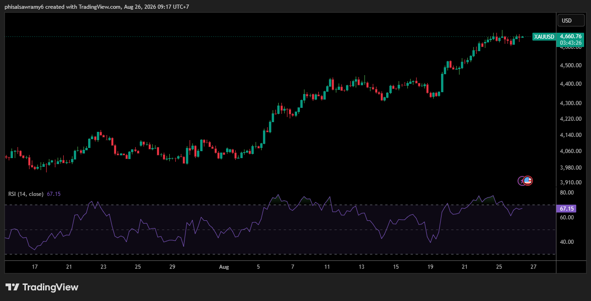Click the countdown timer 03:43:26
Screen dimensions: 591x301
[571, 43]
